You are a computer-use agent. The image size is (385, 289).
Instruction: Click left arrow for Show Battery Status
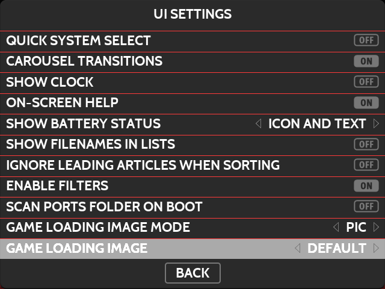coord(259,124)
